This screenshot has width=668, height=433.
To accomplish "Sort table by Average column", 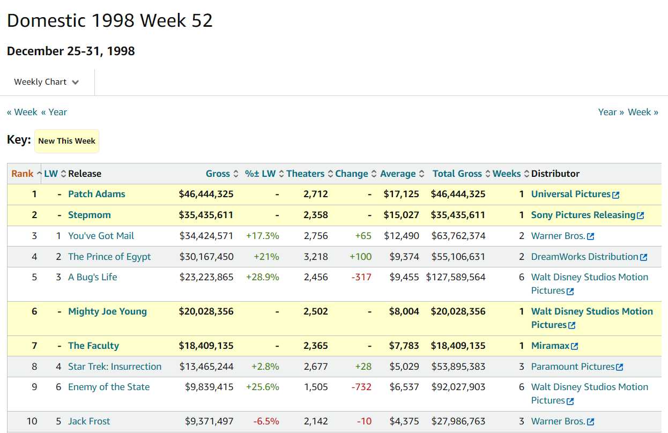I will pos(402,174).
